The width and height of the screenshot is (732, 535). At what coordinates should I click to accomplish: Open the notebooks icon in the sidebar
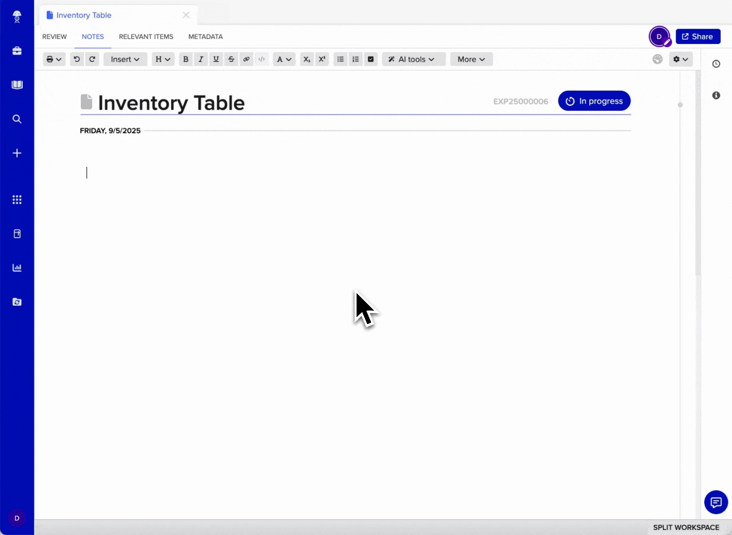pos(17,85)
